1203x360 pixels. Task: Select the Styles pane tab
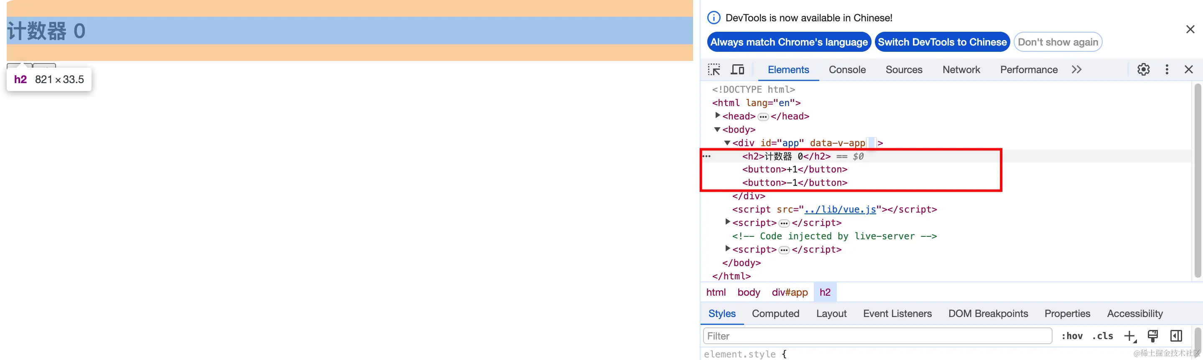coord(721,313)
